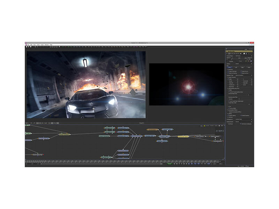Collapse the Supersampling section
The image size is (279, 209).
[227, 88]
